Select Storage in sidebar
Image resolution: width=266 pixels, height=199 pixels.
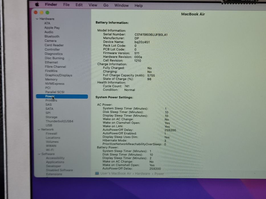point(52,117)
